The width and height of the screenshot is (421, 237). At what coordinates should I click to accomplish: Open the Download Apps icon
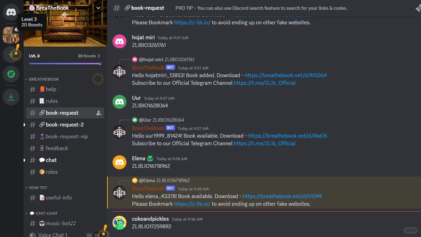point(11,97)
